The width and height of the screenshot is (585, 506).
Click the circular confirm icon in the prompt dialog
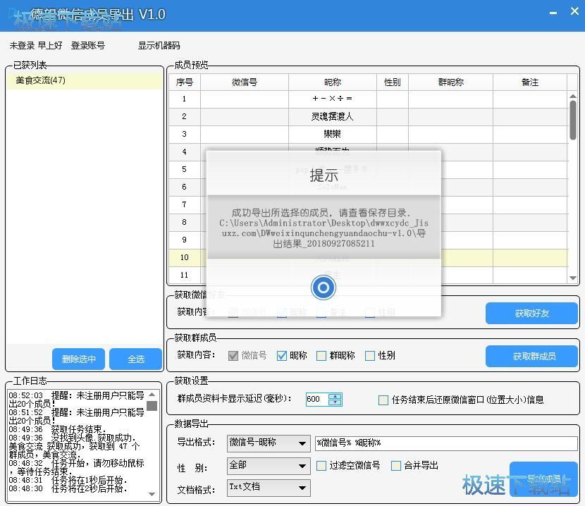point(323,288)
